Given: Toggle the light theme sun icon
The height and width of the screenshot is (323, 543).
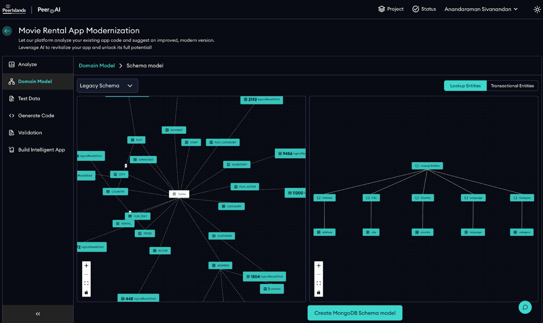Looking at the screenshot, I should click(537, 9).
